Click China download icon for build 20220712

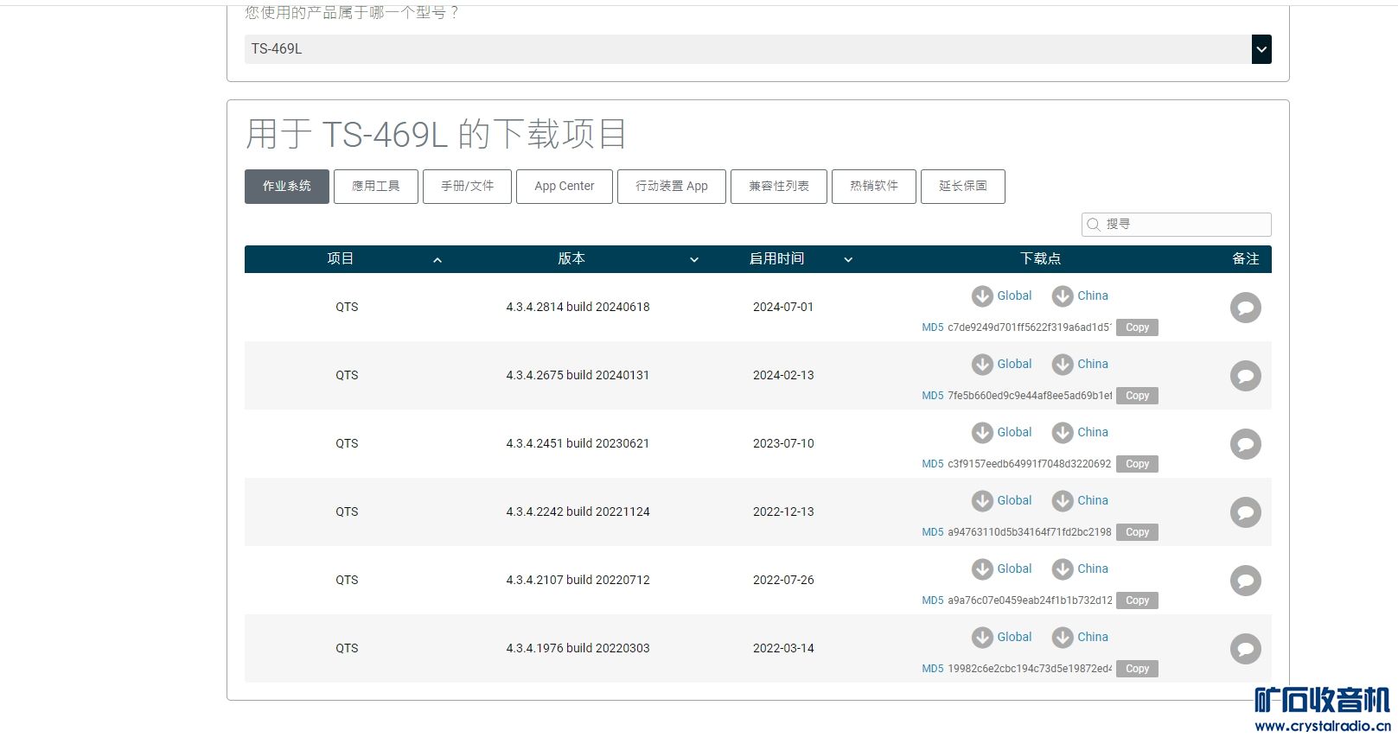click(x=1063, y=569)
